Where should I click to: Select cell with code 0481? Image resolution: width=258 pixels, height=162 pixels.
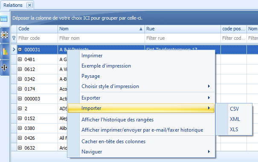pos(38,59)
